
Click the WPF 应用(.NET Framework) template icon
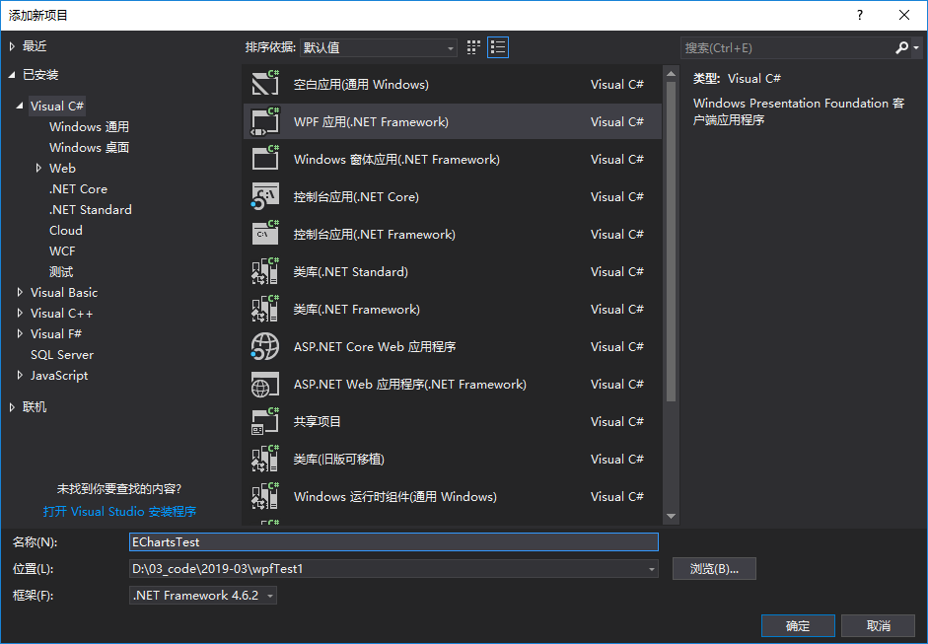point(265,121)
